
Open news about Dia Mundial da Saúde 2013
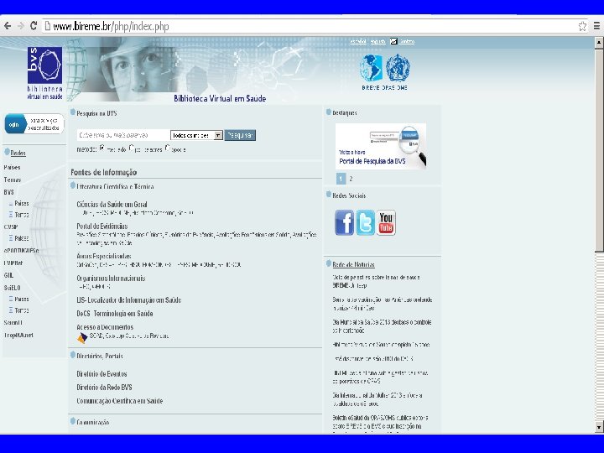click(x=382, y=326)
